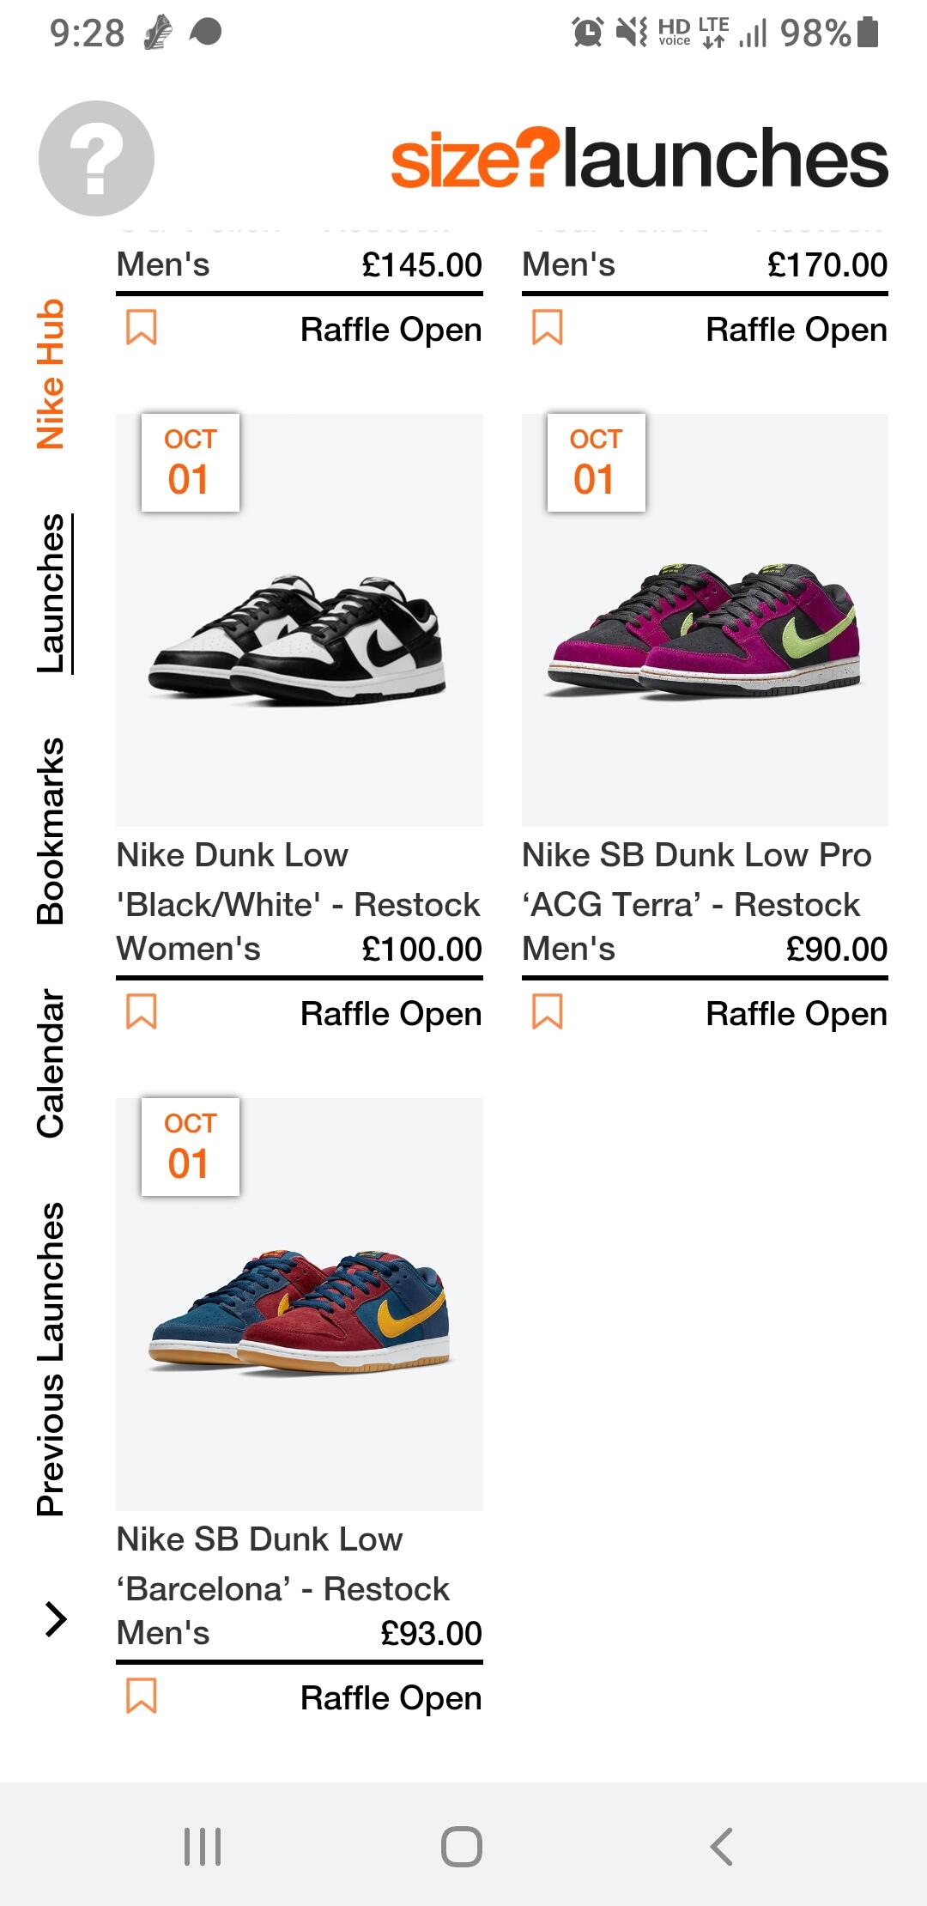
Task: Save Nike SB Dunk Low Barcelona bookmark
Action: [142, 1696]
